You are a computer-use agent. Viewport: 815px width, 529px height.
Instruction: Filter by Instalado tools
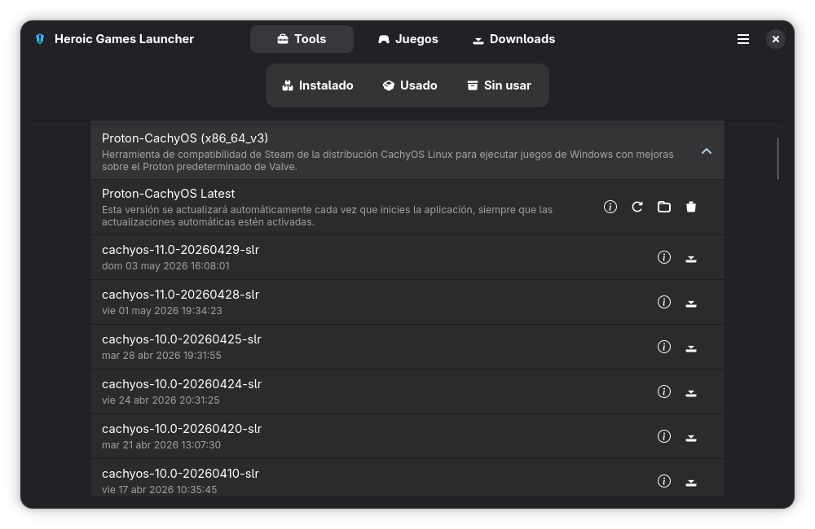pyautogui.click(x=318, y=85)
